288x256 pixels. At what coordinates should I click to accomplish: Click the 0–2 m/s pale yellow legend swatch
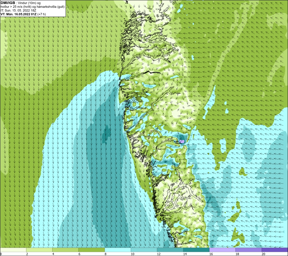point(13,250)
